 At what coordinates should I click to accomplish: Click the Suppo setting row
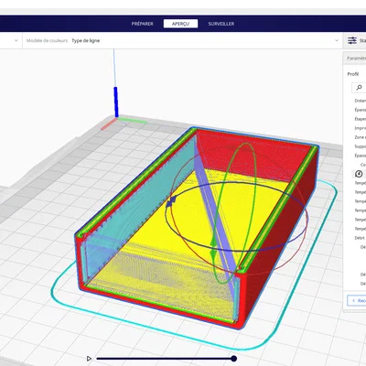coord(360,146)
